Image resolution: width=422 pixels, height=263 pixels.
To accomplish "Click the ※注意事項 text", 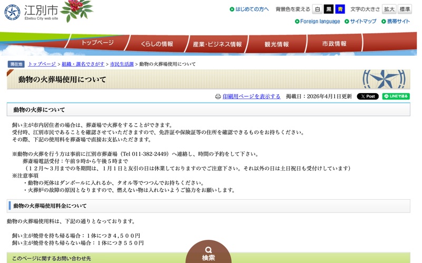I will point(25,176).
